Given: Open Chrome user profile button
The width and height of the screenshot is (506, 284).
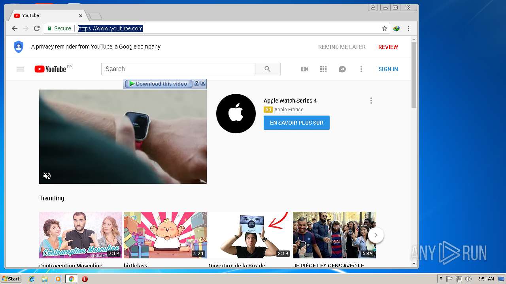Looking at the screenshot, I should [x=373, y=7].
